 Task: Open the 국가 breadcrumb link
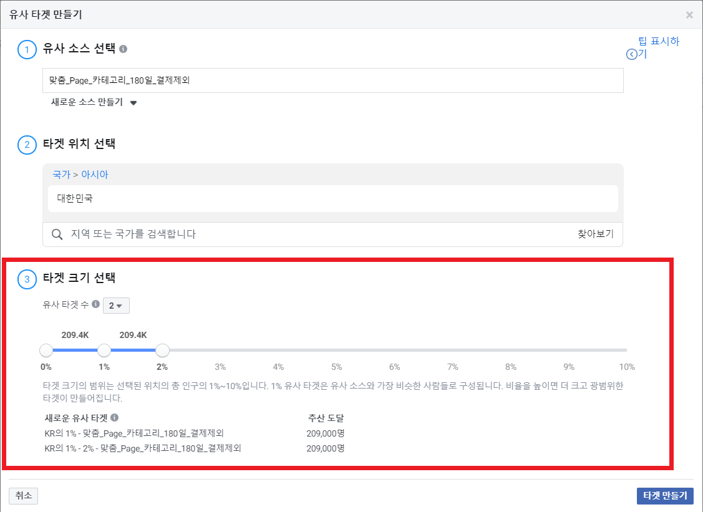click(61, 175)
